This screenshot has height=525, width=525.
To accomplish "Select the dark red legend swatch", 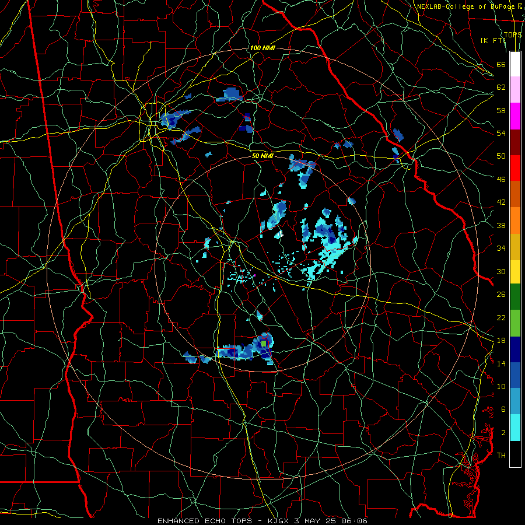I will click(x=515, y=142).
